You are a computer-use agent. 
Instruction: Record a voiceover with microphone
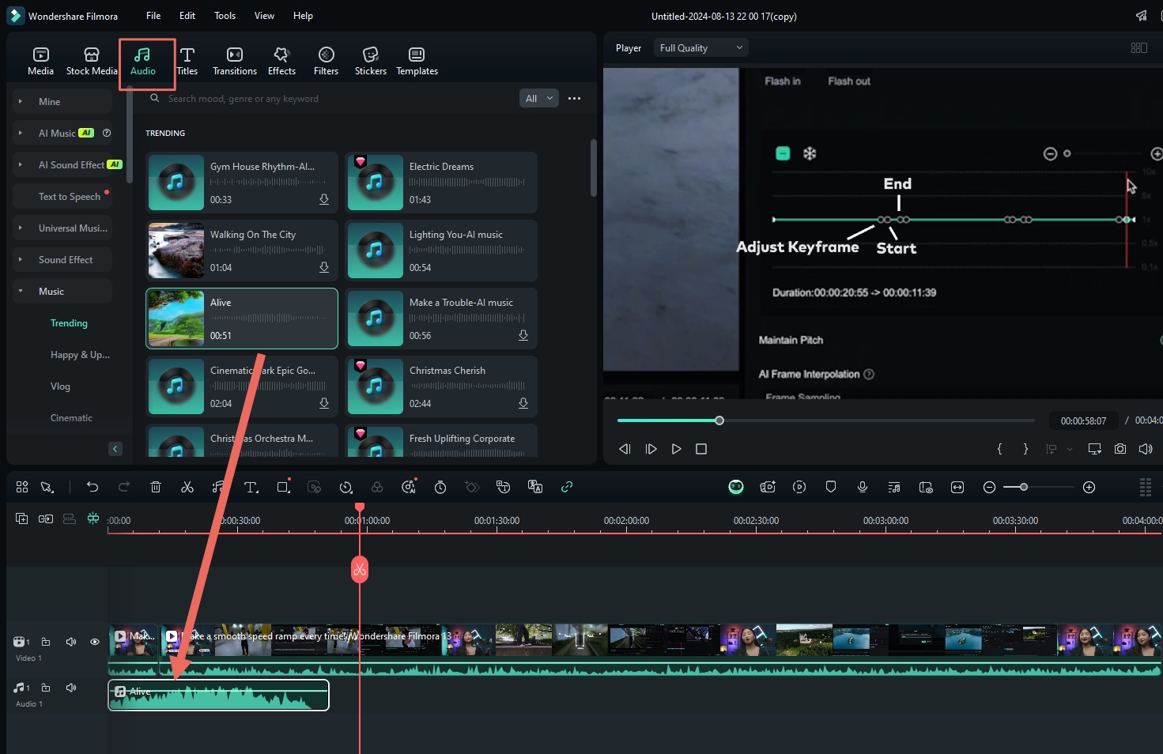[863, 488]
